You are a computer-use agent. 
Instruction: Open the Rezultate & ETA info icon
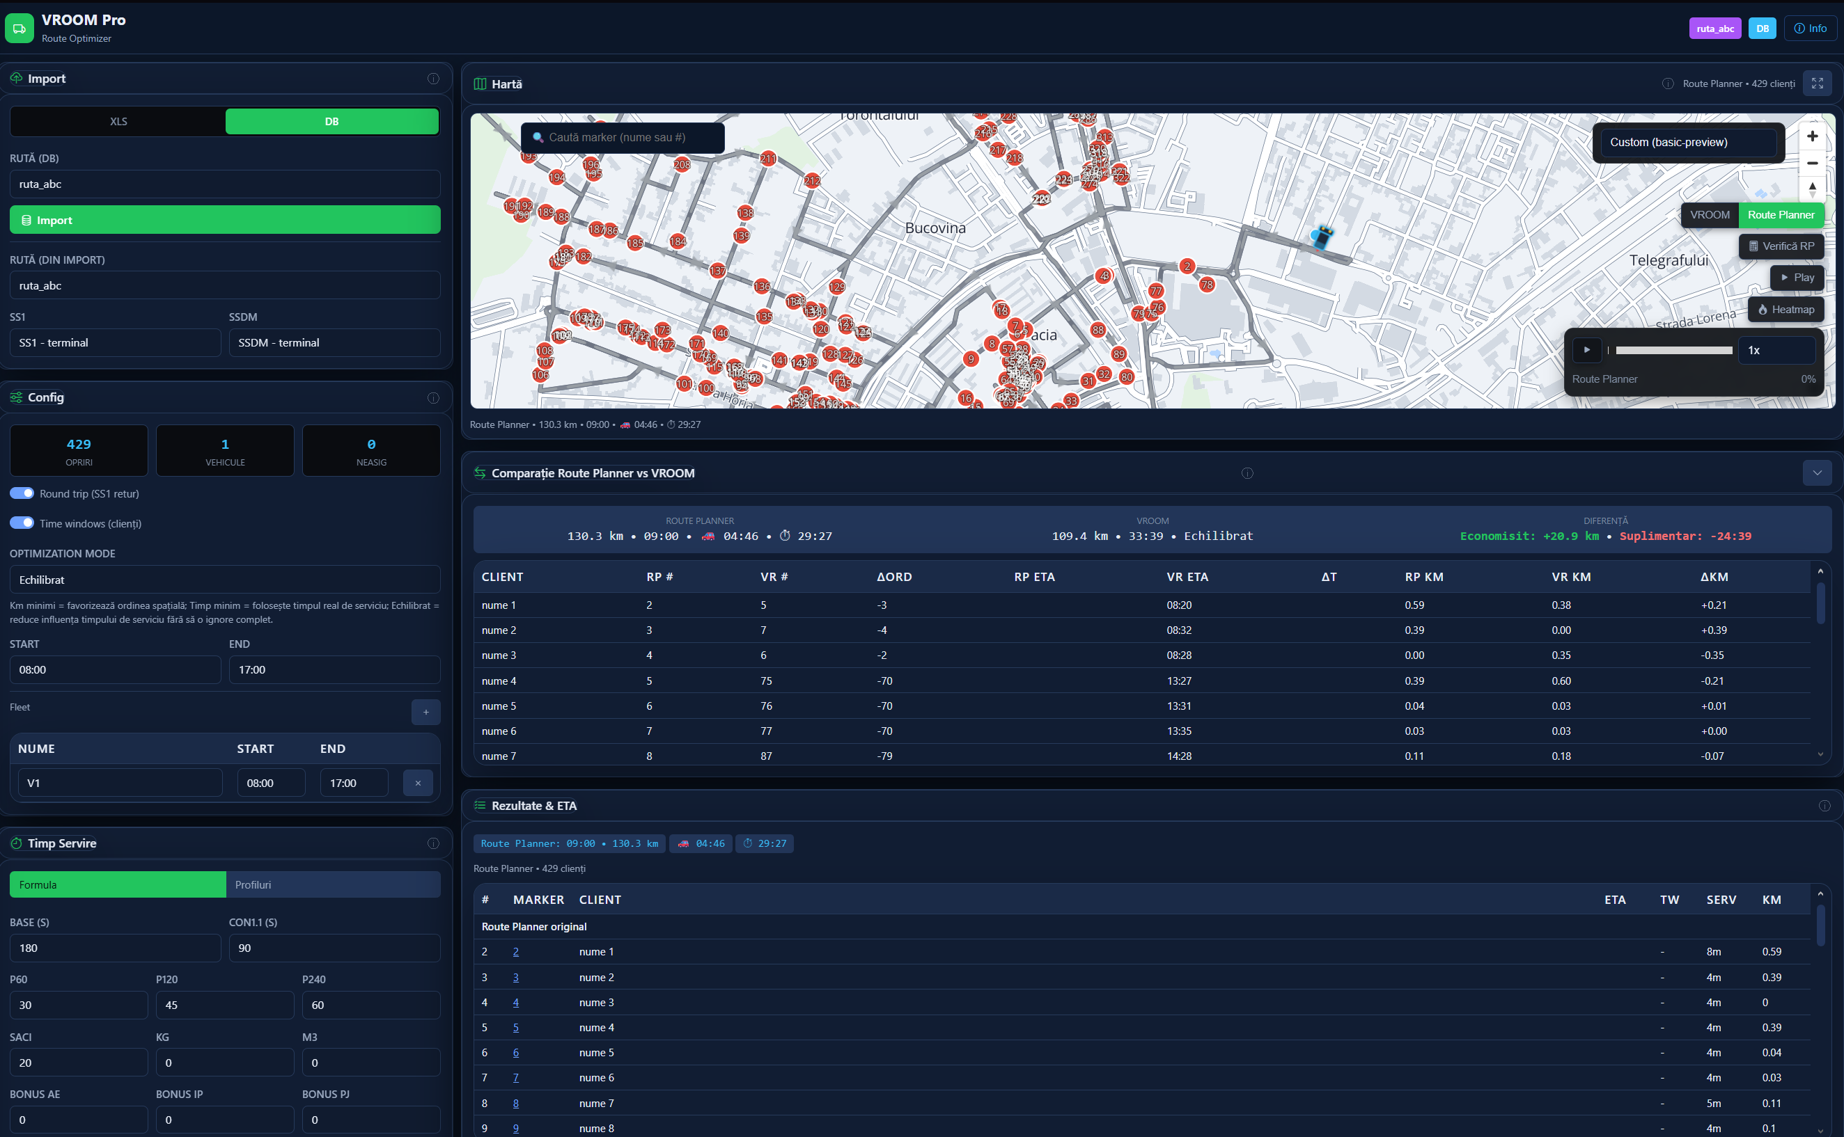coord(1825,806)
